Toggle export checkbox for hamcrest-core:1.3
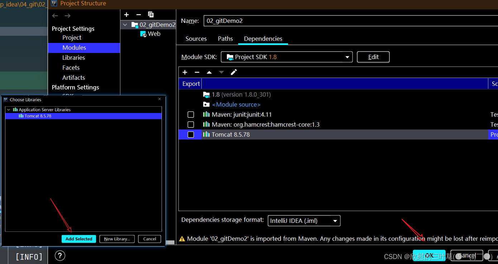498x264 pixels. (x=191, y=124)
